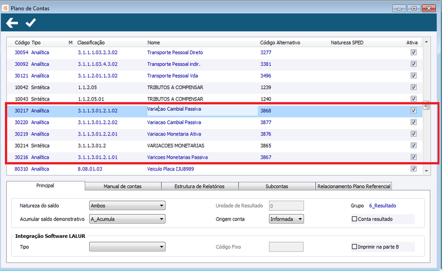Select the classification 3.1.1.2.01.1.3.02
Image resolution: width=443 pixels, height=271 pixels.
click(x=98, y=76)
